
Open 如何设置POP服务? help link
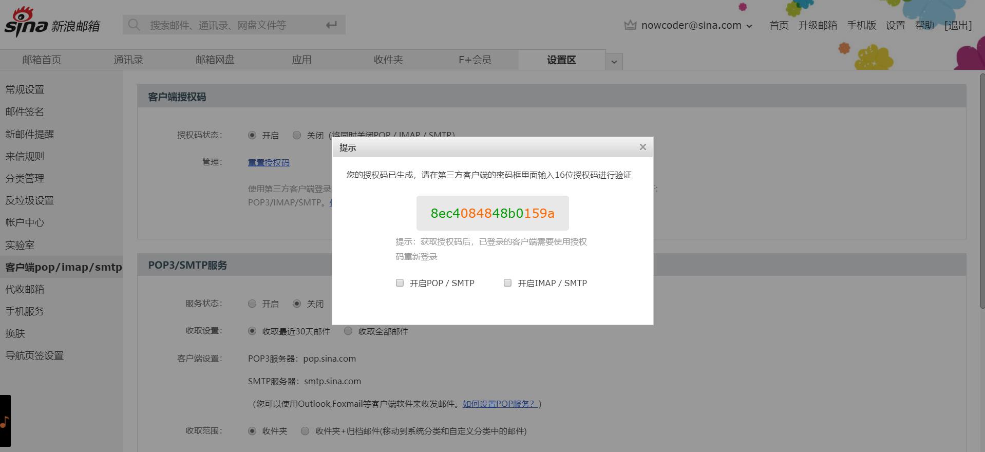(x=500, y=404)
